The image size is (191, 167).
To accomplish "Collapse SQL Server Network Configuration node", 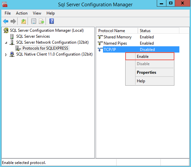I will [x=6, y=43].
